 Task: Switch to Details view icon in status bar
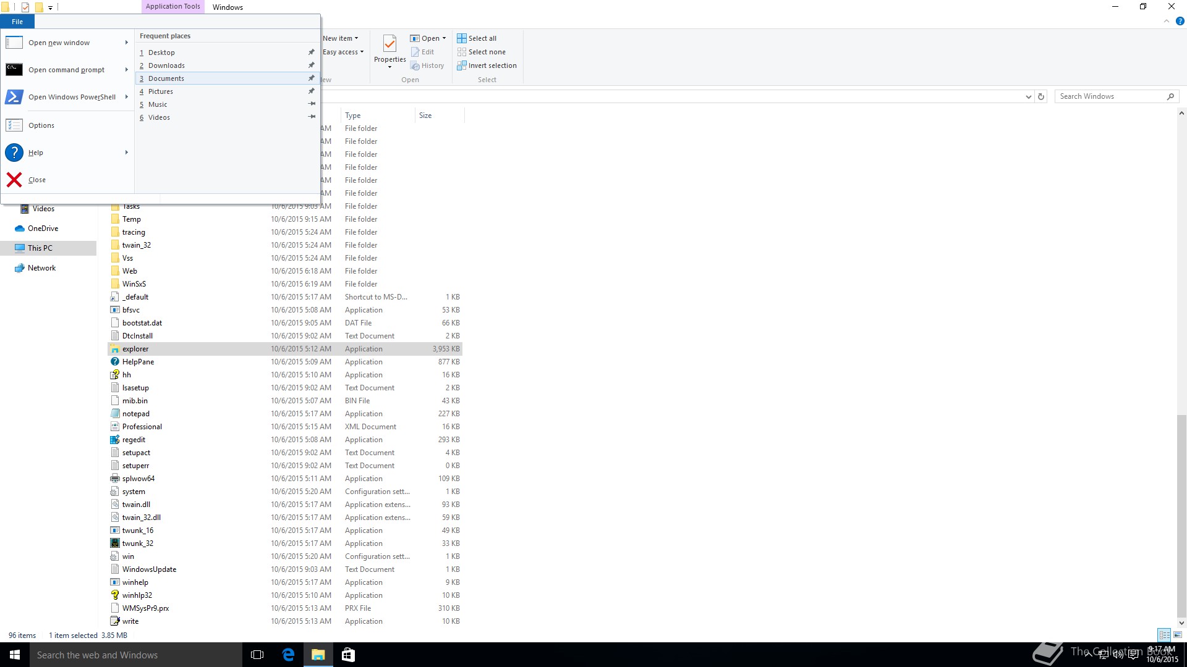pyautogui.click(x=1164, y=635)
